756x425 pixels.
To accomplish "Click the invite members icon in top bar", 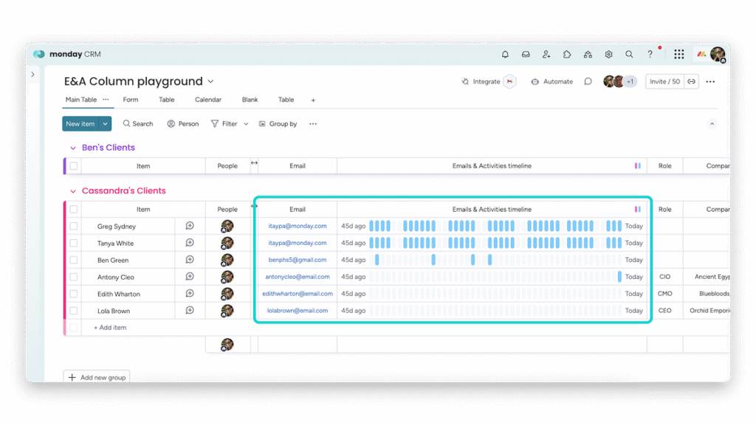I will [546, 55].
